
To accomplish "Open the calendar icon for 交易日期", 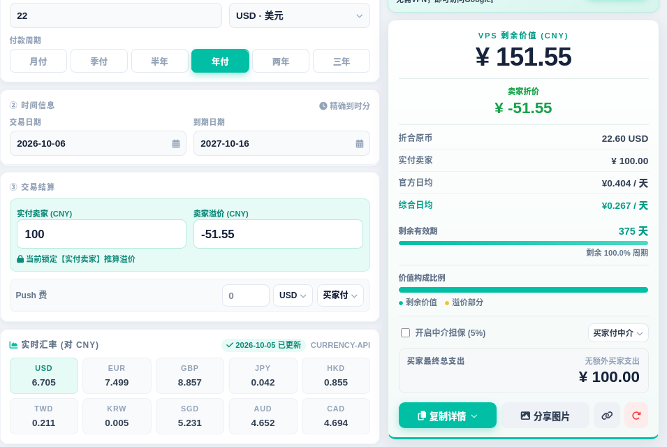I will 176,144.
